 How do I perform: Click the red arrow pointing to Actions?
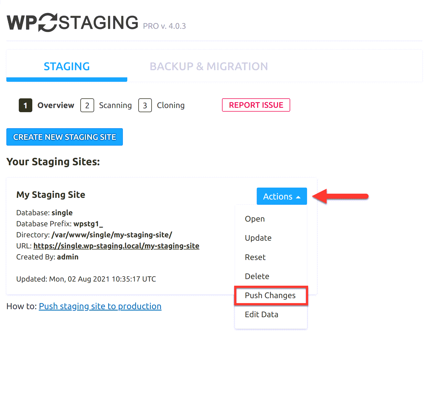pos(342,196)
